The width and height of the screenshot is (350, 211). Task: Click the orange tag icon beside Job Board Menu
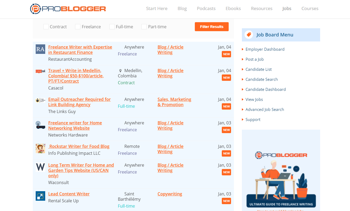pyautogui.click(x=249, y=35)
